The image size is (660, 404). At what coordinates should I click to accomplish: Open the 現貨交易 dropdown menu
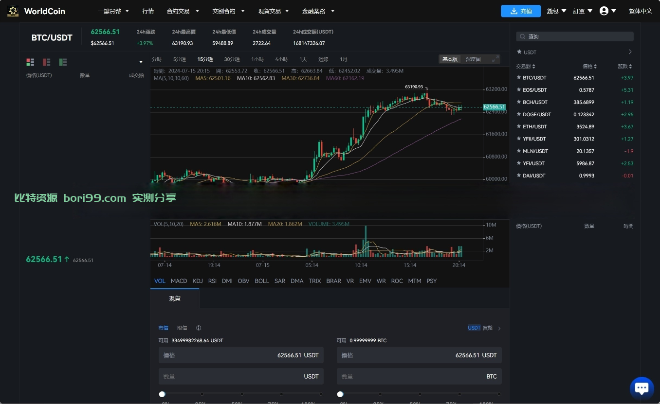point(274,11)
